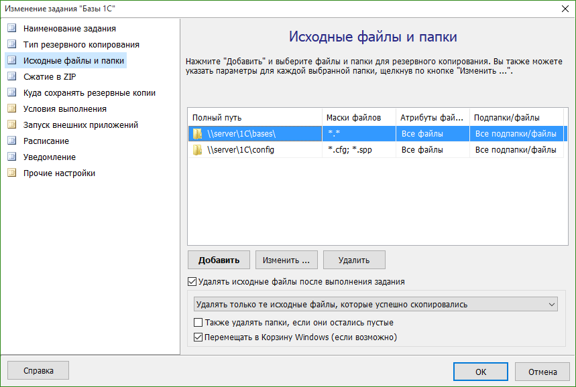The width and height of the screenshot is (576, 387).
Task: Click the icon next to "Условия выполнения"
Action: click(x=11, y=109)
